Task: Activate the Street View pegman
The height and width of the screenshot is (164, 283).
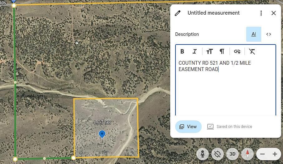Action: click(203, 154)
